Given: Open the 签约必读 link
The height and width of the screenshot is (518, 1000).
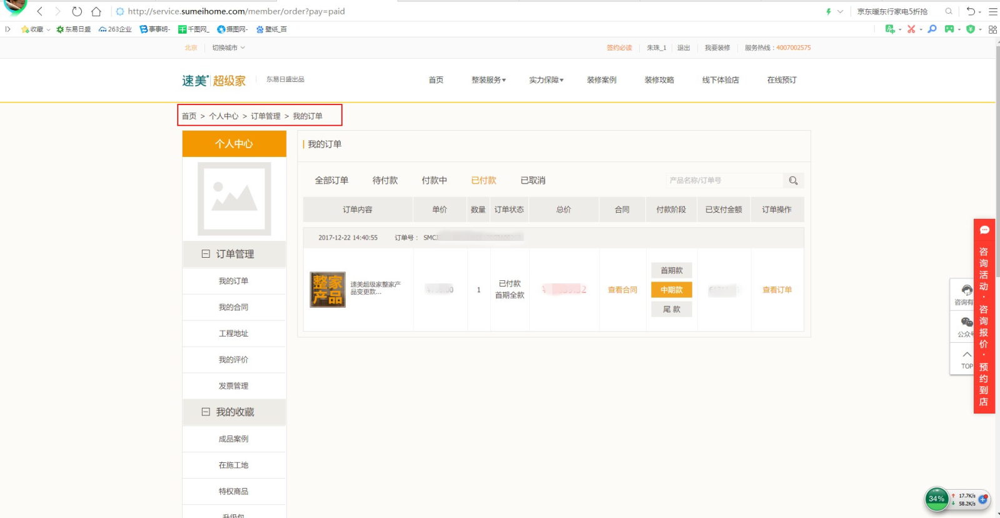Looking at the screenshot, I should [x=619, y=48].
